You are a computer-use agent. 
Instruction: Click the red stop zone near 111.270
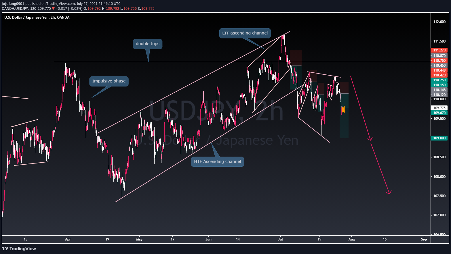(296, 58)
